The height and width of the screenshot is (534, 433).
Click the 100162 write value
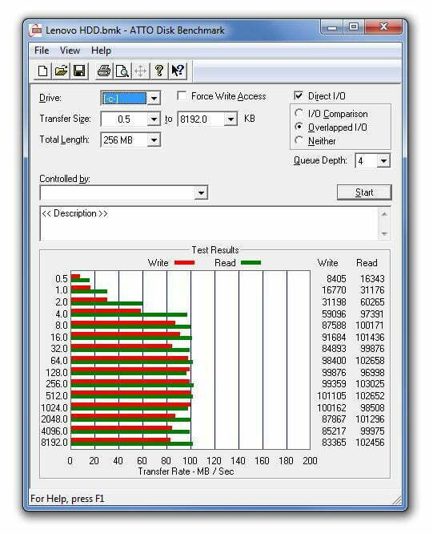pos(331,407)
